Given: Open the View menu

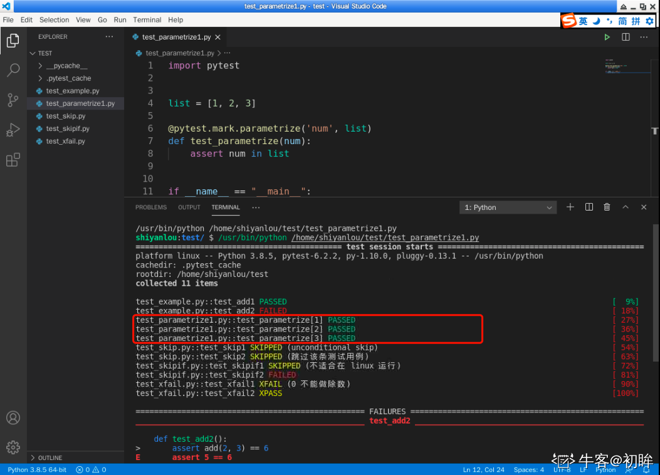Looking at the screenshot, I should (x=83, y=20).
